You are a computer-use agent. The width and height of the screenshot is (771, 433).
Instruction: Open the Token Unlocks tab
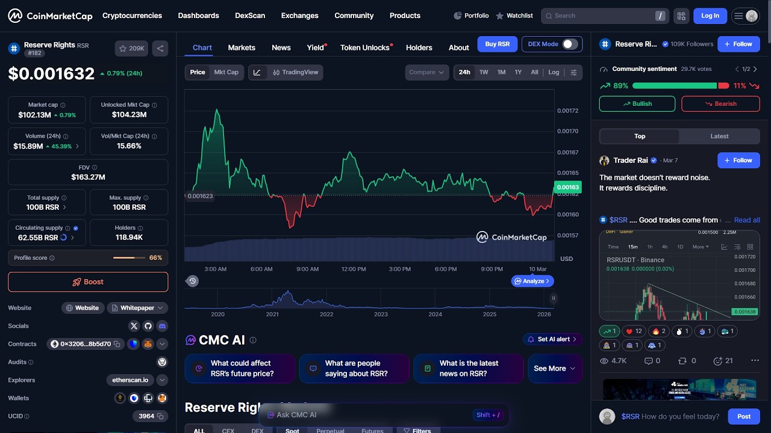(x=365, y=48)
